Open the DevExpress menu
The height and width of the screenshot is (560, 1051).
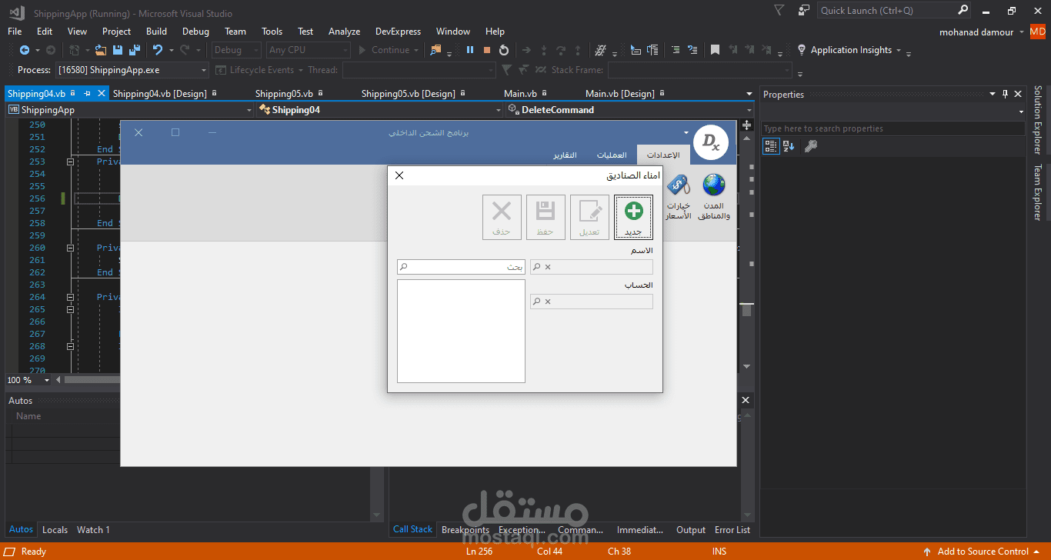coord(398,32)
